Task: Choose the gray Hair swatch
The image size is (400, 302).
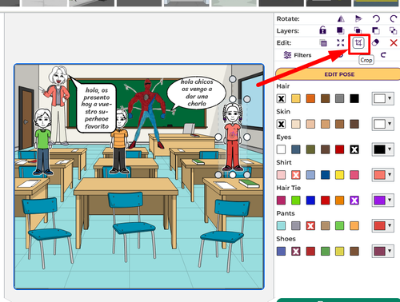Action: [339, 98]
